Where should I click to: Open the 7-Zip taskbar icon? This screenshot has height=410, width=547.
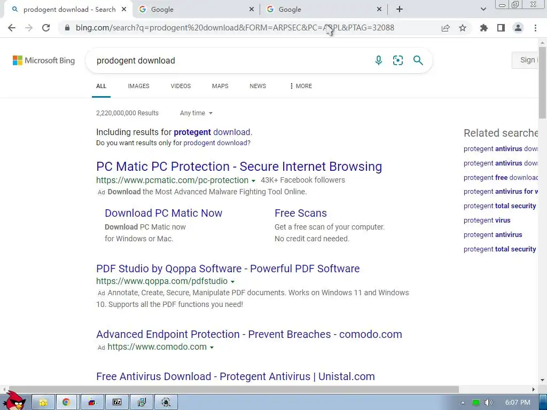pos(117,403)
